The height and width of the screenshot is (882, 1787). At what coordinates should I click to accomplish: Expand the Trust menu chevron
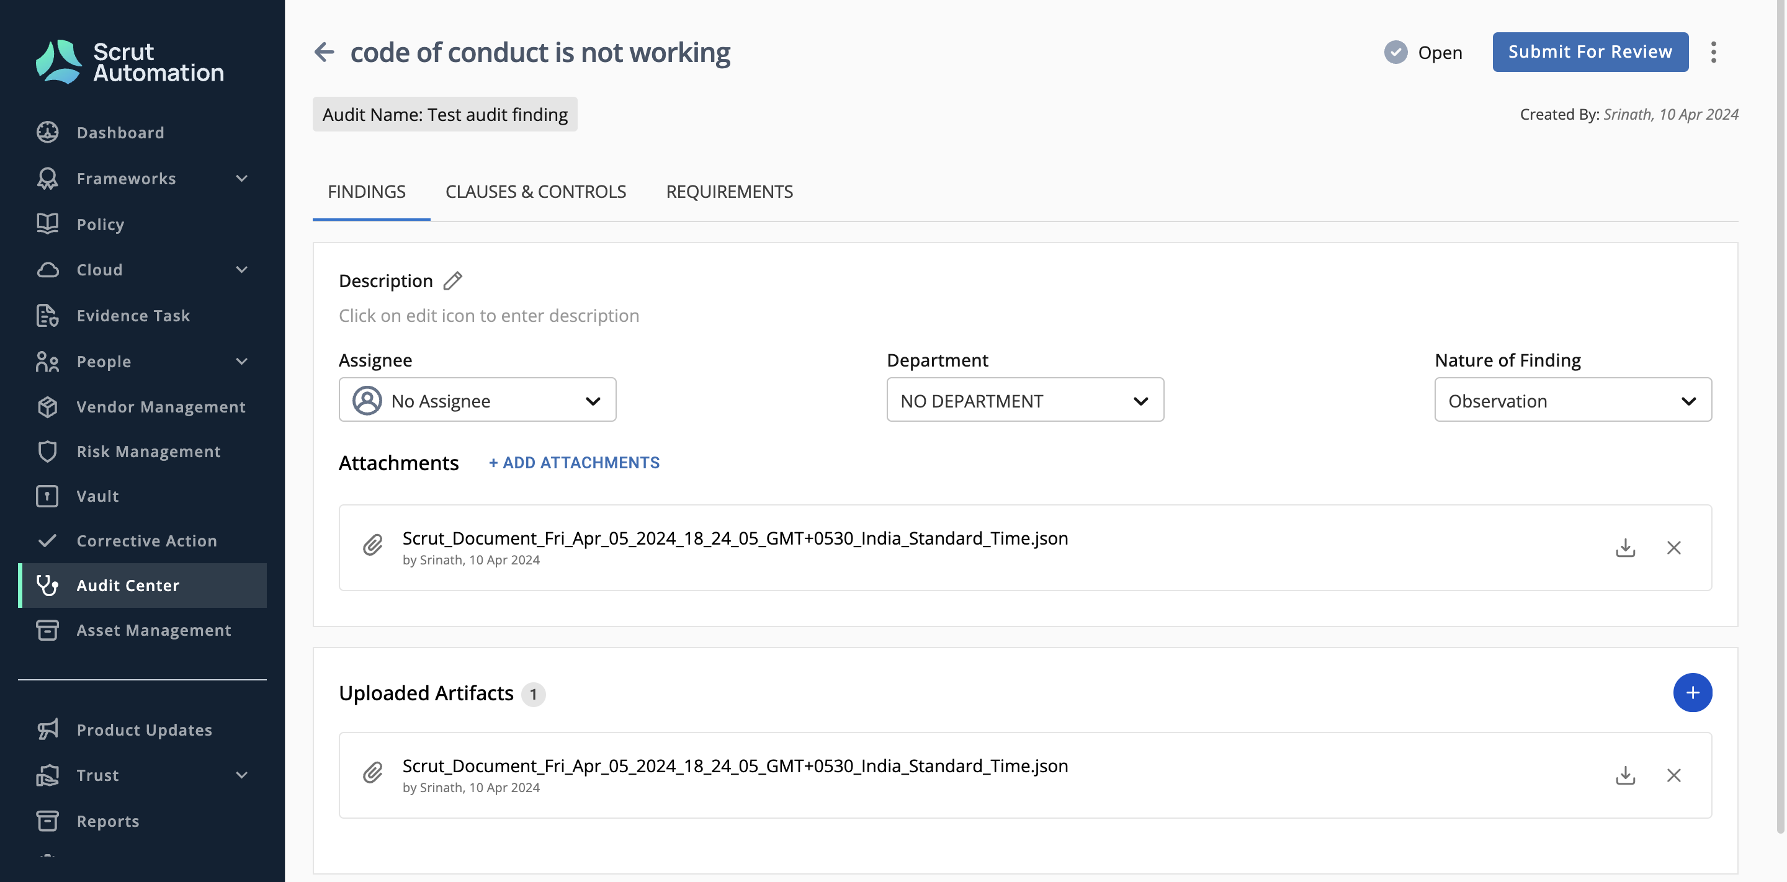241,775
